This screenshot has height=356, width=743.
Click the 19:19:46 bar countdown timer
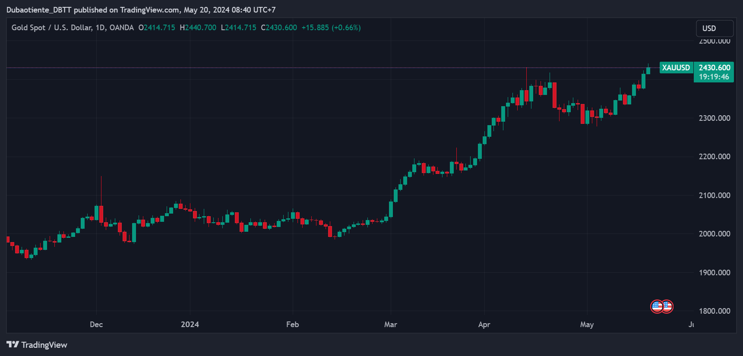click(714, 77)
